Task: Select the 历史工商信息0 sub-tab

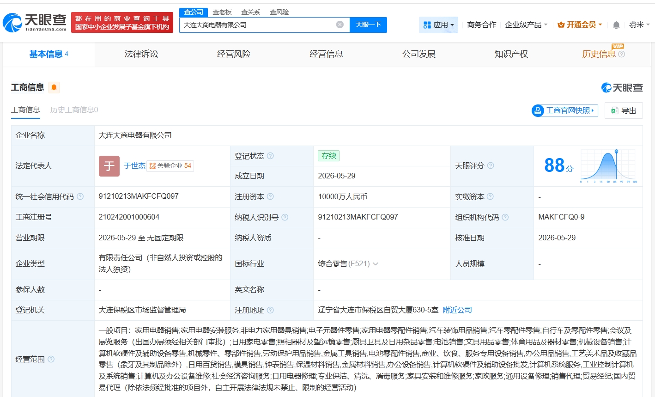Action: tap(74, 110)
